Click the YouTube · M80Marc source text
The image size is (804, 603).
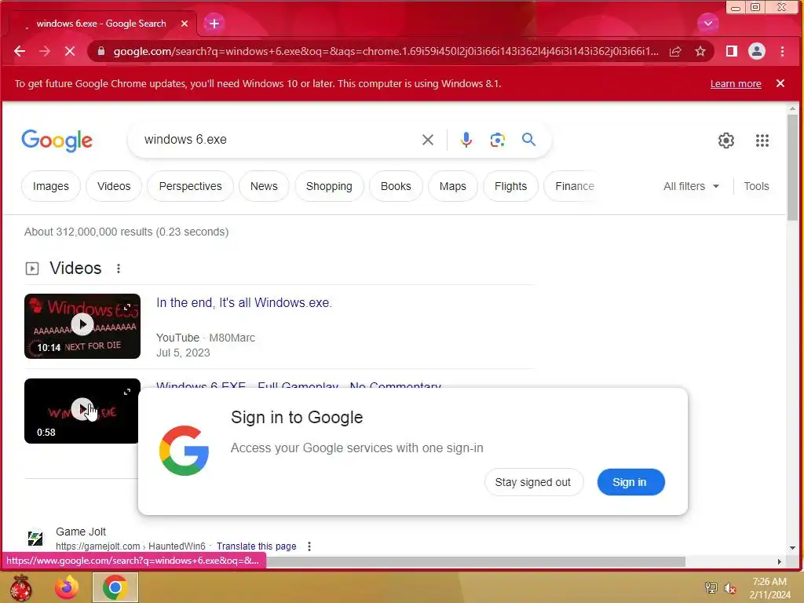205,338
